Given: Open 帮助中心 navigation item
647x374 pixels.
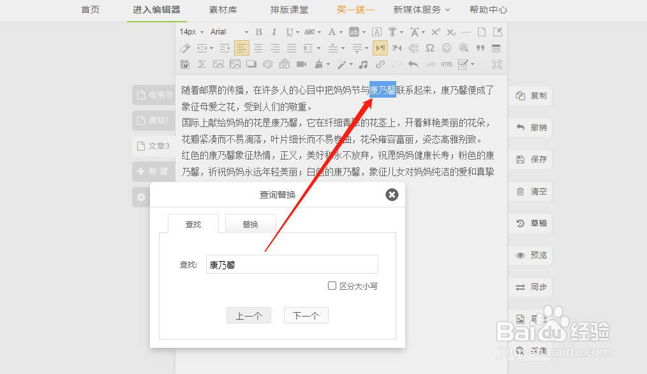Looking at the screenshot, I should tap(489, 10).
